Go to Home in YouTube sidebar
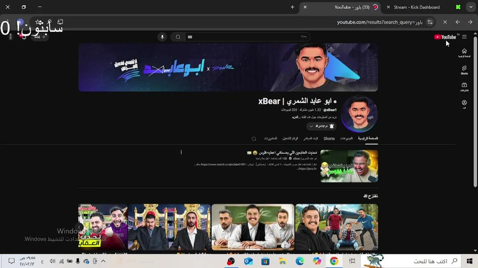 (x=464, y=53)
